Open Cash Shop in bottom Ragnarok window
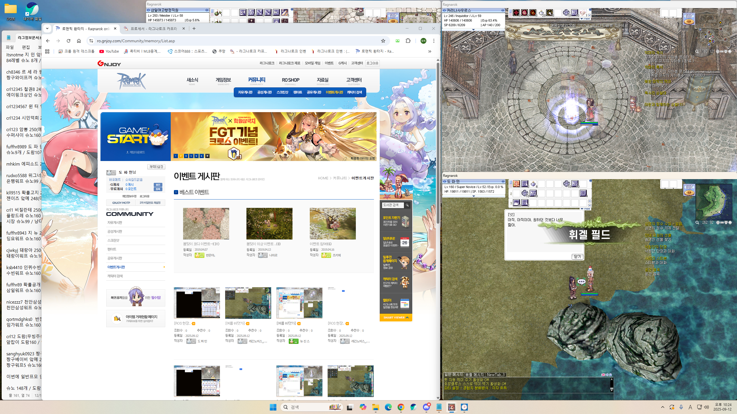Image resolution: width=737 pixels, height=414 pixels. [x=689, y=190]
